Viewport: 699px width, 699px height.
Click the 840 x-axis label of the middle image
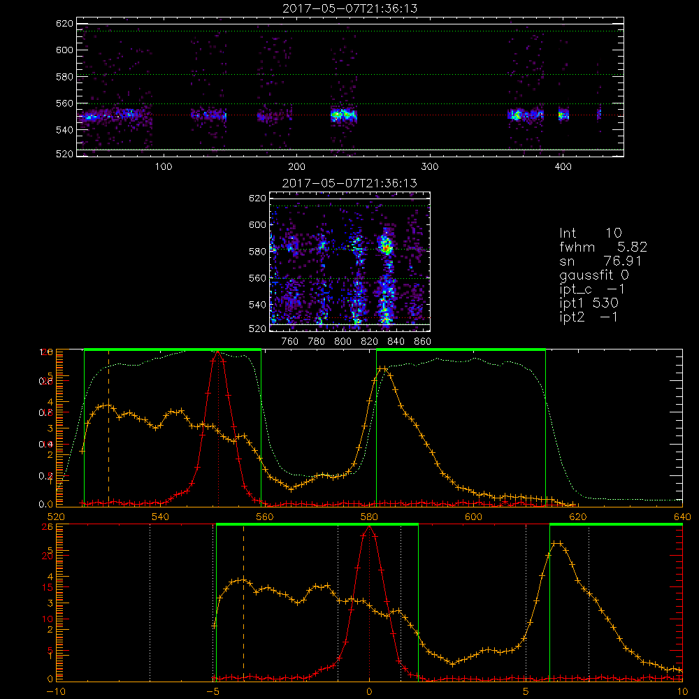click(x=396, y=342)
